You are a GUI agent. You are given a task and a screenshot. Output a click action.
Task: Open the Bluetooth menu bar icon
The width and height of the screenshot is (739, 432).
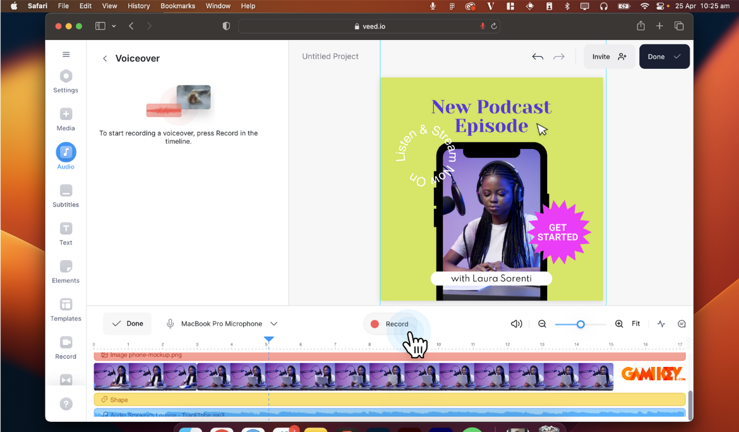coord(567,6)
